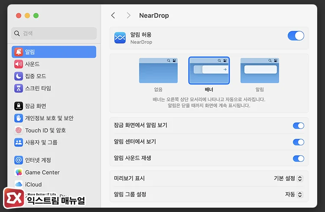Click the 잠금 화면 lock icon
325x212 pixels.
click(19, 106)
